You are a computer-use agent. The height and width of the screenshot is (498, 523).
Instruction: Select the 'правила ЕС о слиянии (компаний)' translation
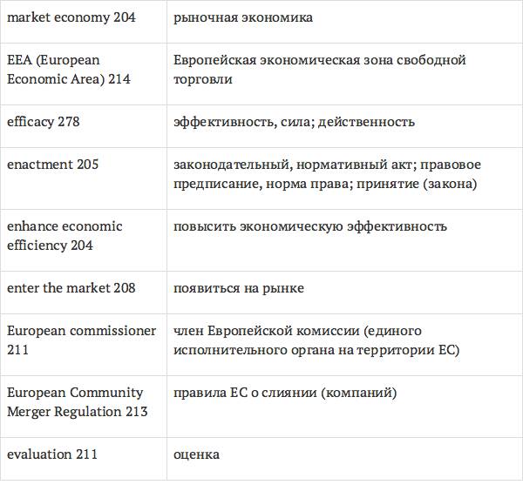[285, 393]
